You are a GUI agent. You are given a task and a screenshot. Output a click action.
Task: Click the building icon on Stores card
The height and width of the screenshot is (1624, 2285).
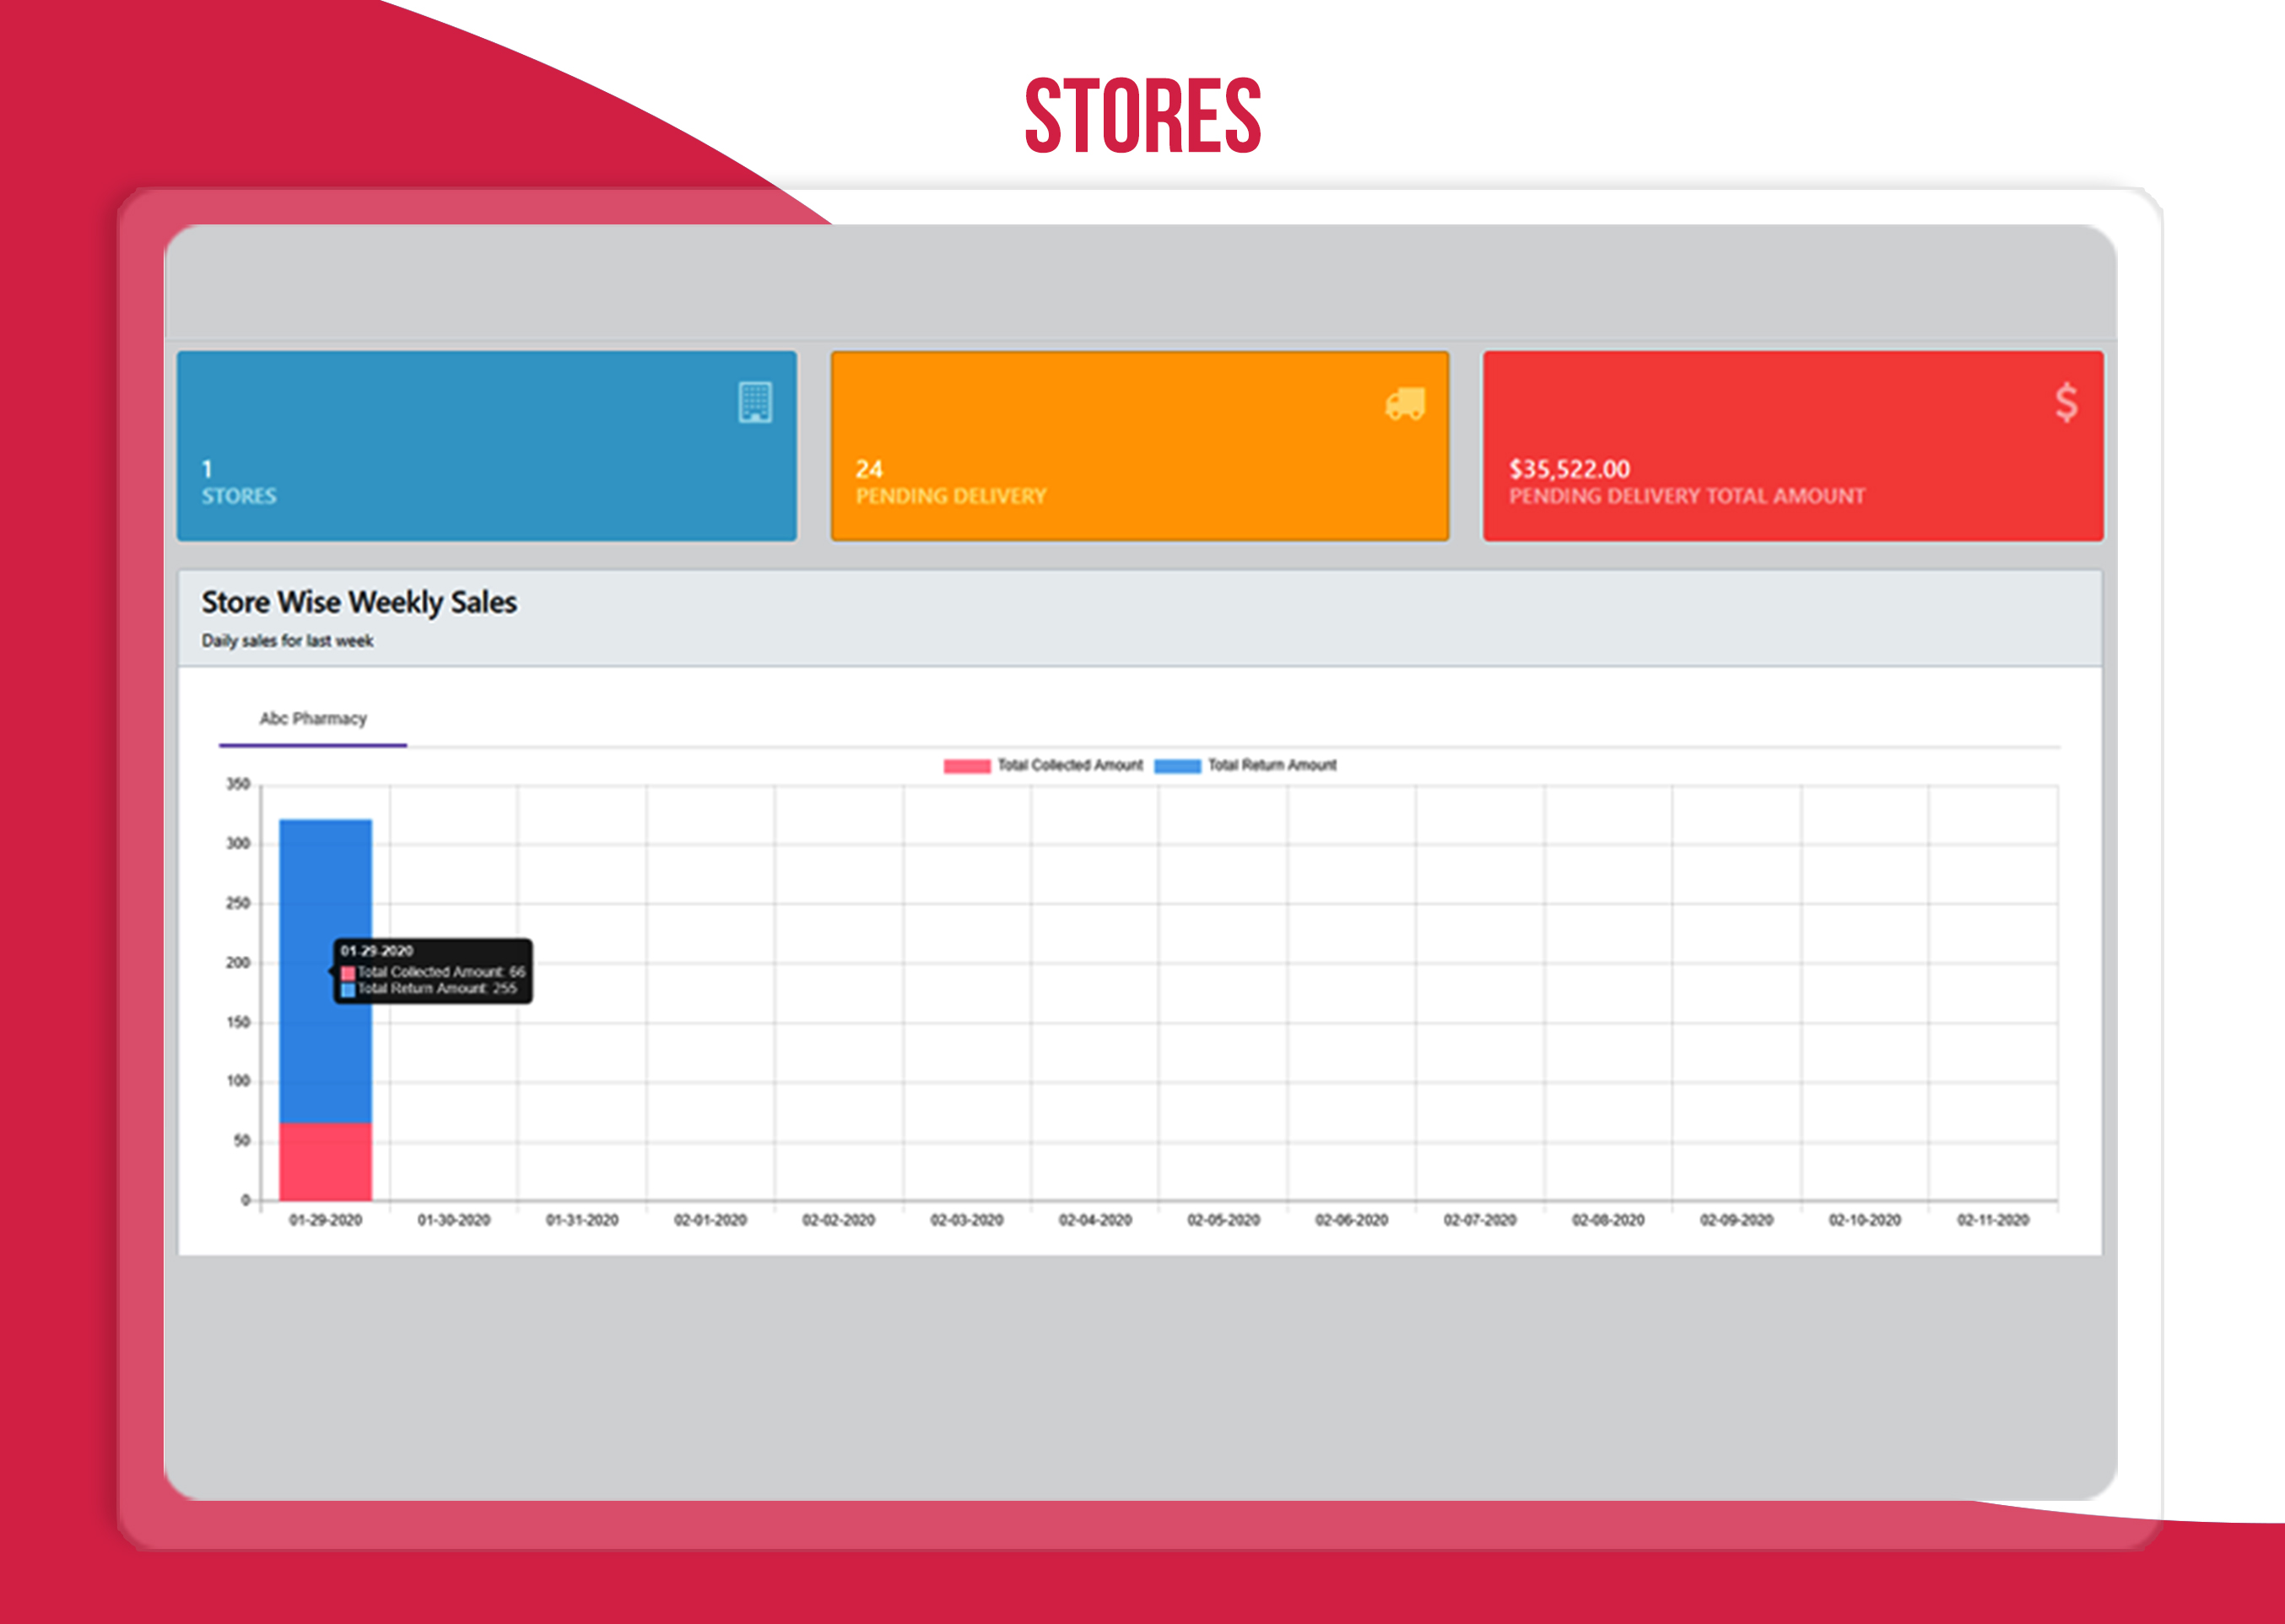755,402
